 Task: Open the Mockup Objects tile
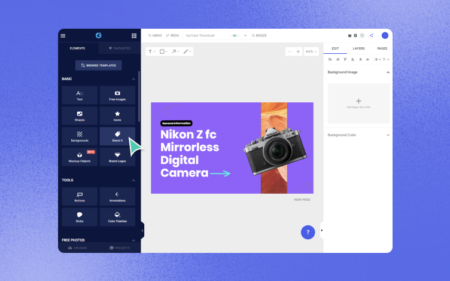[x=80, y=157]
